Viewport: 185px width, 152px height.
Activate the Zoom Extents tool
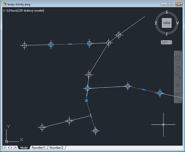pos(178,75)
